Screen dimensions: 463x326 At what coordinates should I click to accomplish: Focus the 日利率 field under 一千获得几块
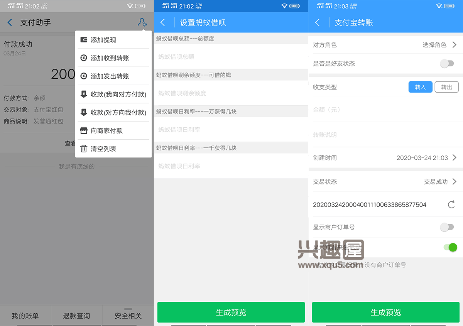231,166
